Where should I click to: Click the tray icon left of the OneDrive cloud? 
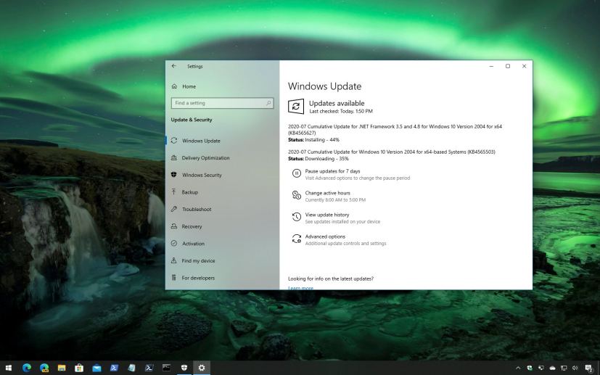coord(541,368)
